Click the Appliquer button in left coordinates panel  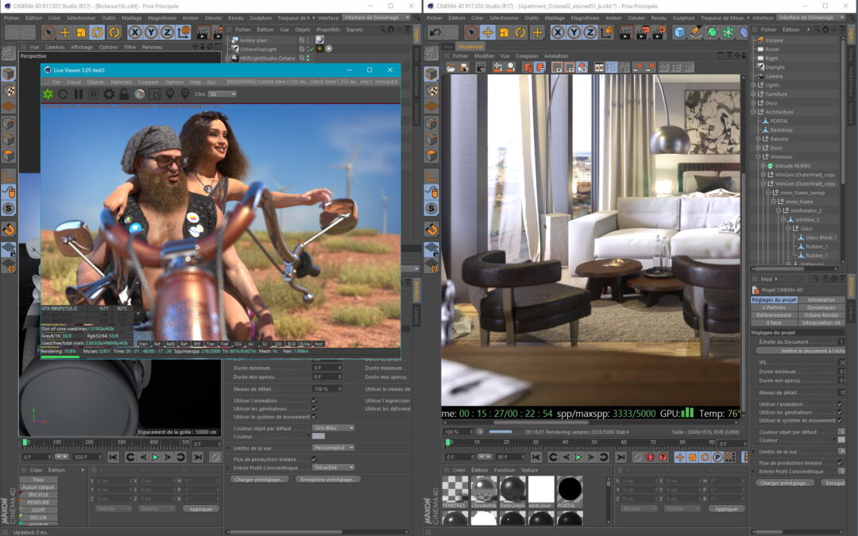[201, 509]
